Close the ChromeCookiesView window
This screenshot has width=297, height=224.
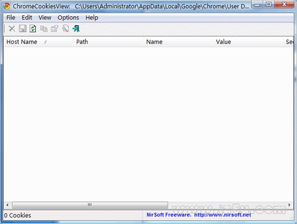(x=284, y=4)
